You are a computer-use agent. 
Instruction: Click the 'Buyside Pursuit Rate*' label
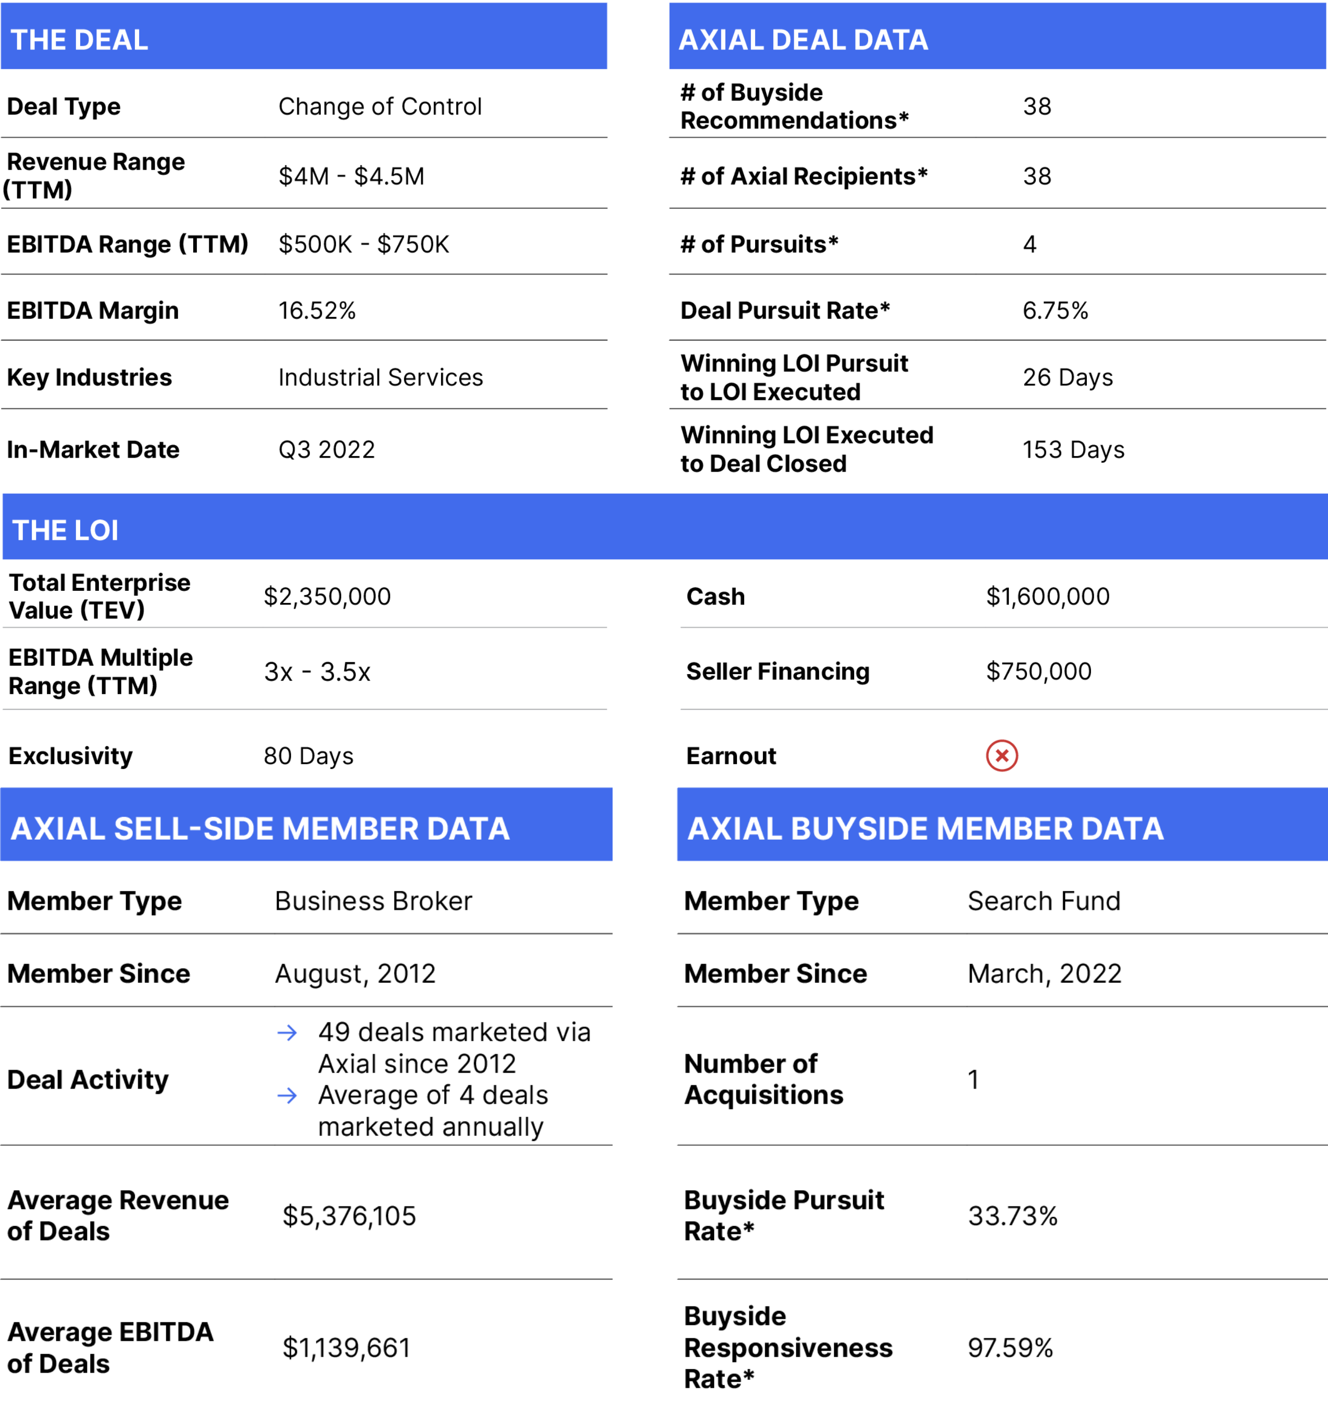click(784, 1216)
